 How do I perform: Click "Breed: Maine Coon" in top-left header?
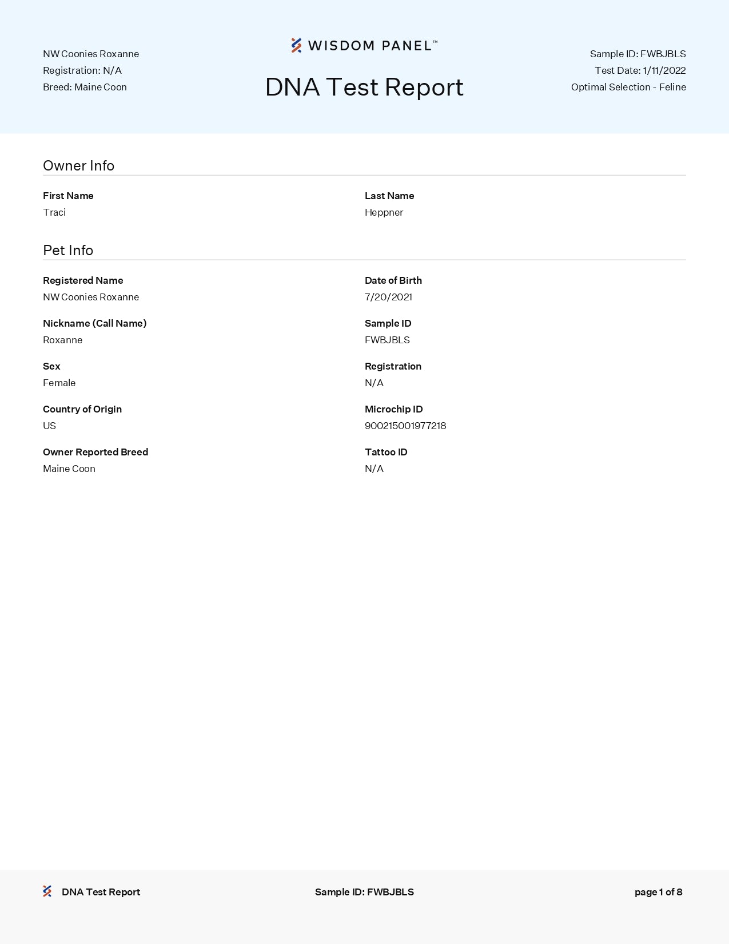click(x=85, y=87)
